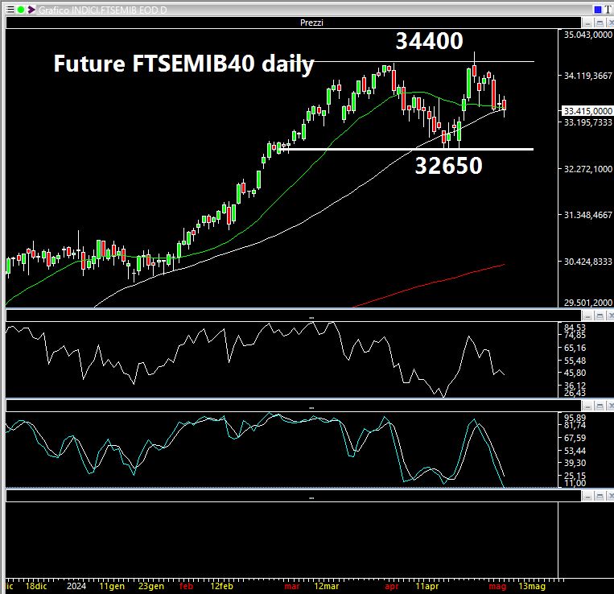The image size is (614, 594).
Task: Click the 31.348,4667 price axis value
Action: click(587, 215)
